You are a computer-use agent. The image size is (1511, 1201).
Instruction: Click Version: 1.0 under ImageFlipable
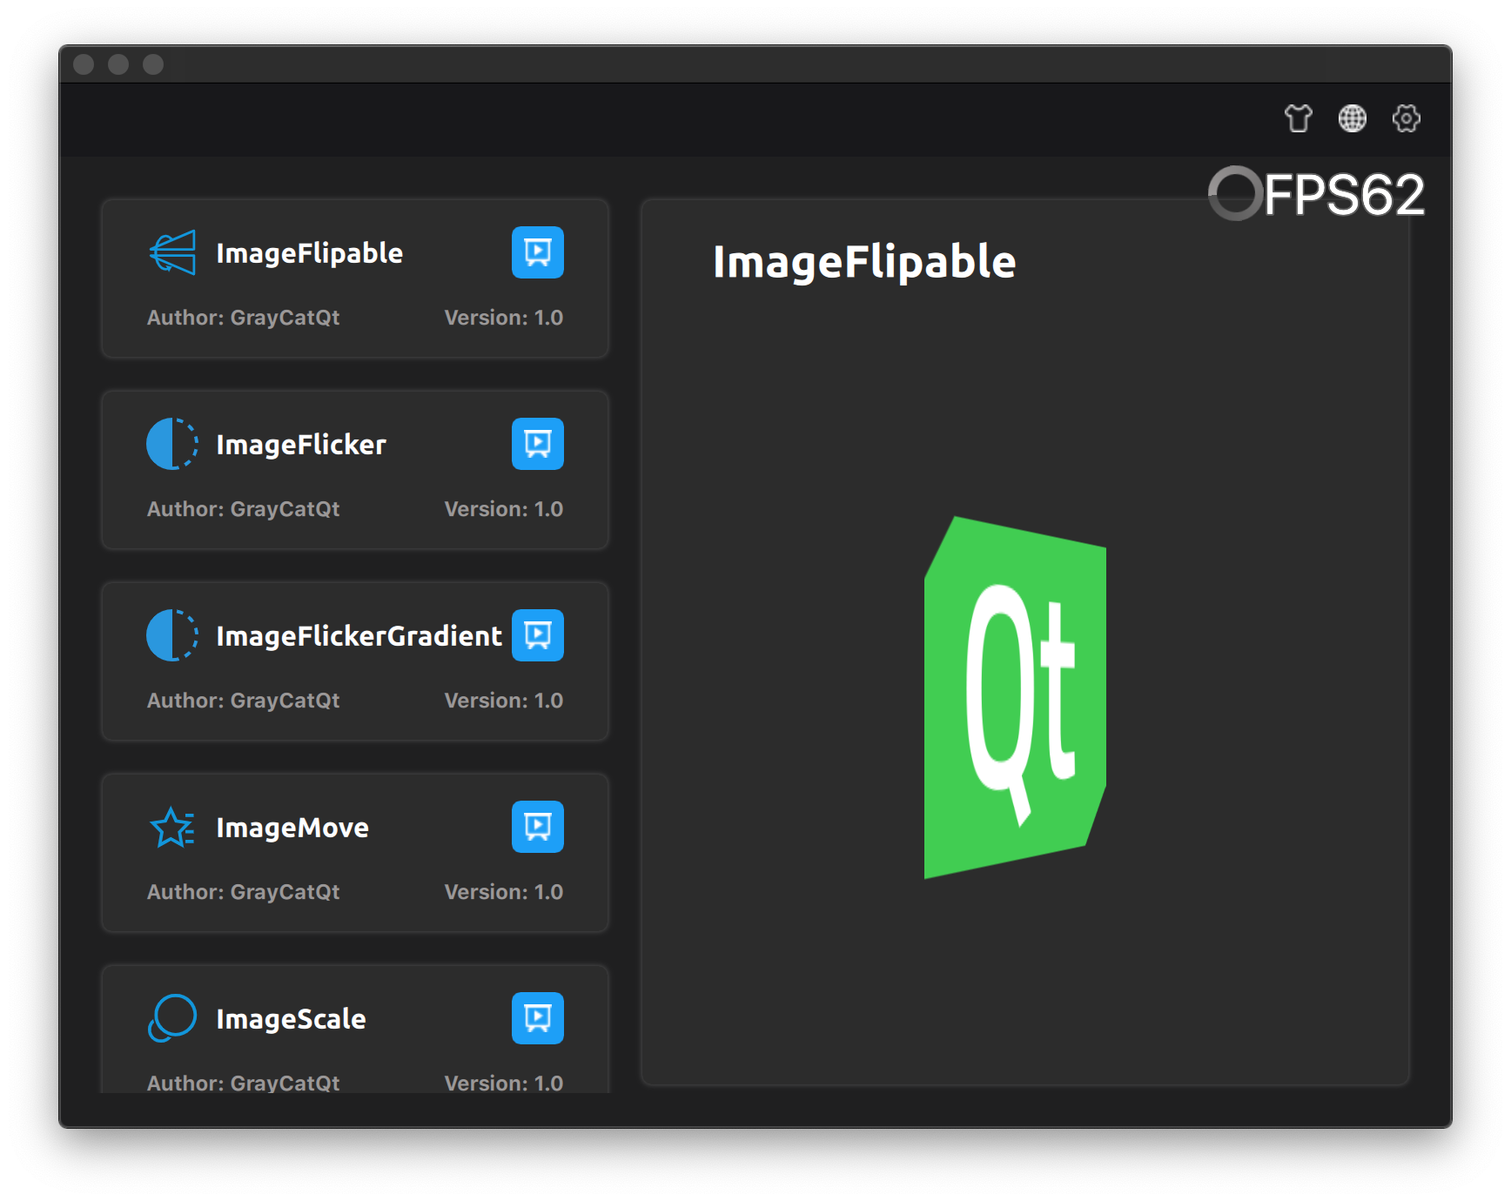[x=503, y=318]
